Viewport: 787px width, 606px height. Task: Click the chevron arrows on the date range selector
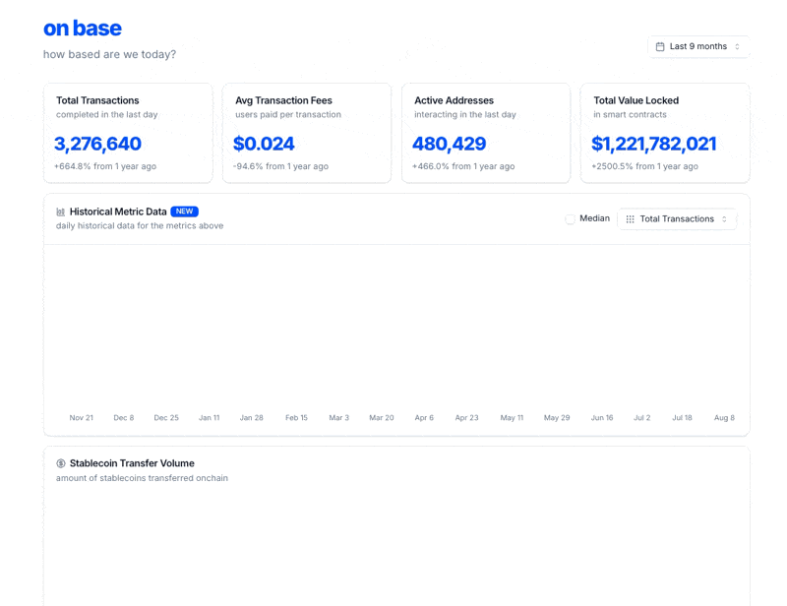pos(737,46)
